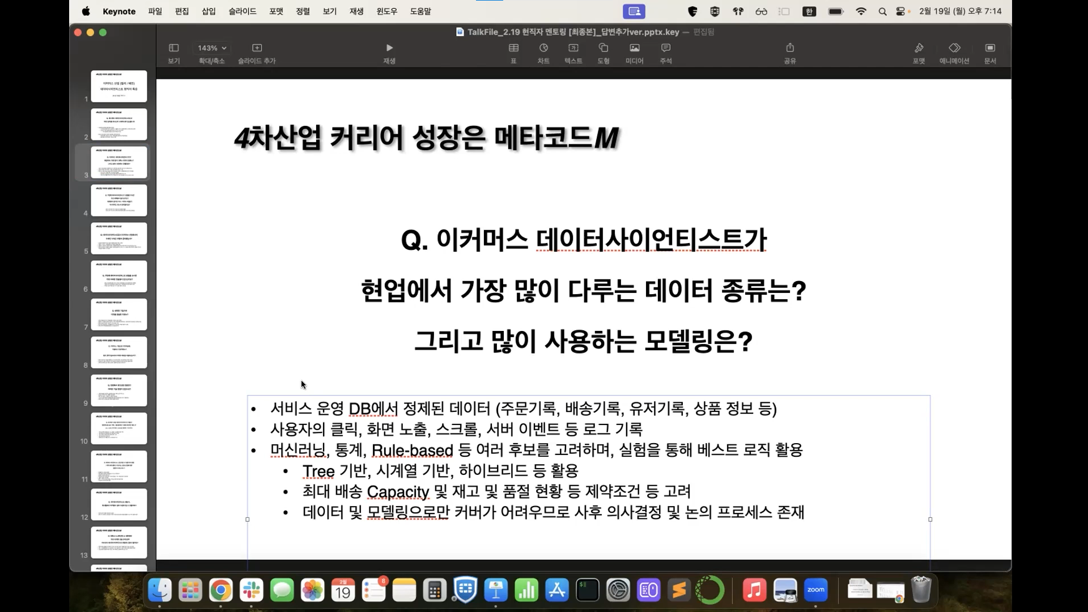
Task: Click the 슬라이드 추가 (Add Slide) button
Action: click(x=257, y=48)
